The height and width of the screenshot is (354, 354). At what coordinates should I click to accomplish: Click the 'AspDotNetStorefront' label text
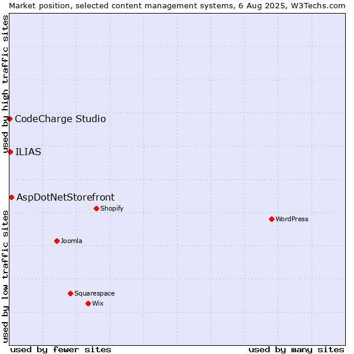(x=65, y=198)
